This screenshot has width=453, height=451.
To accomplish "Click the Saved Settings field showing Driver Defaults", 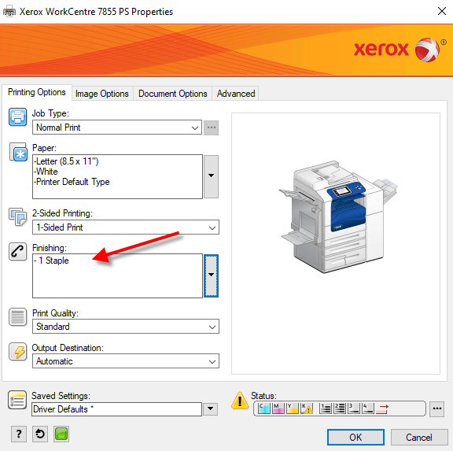I will [116, 409].
